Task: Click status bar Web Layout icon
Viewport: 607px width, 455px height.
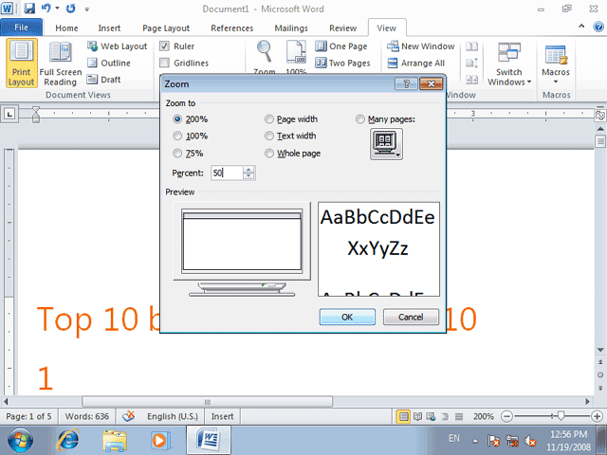Action: [431, 417]
